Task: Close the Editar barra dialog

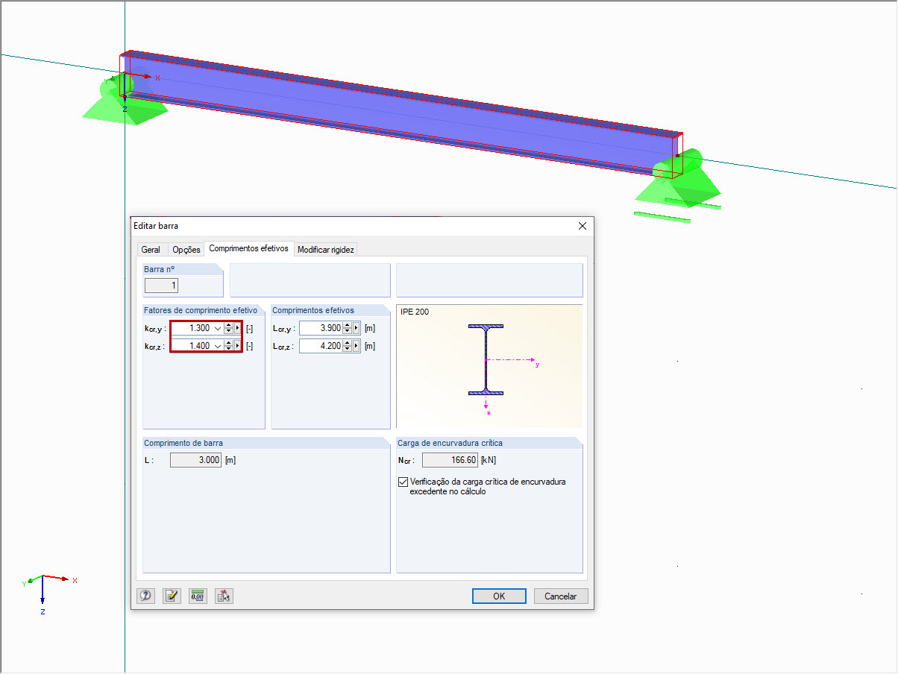Action: [583, 226]
